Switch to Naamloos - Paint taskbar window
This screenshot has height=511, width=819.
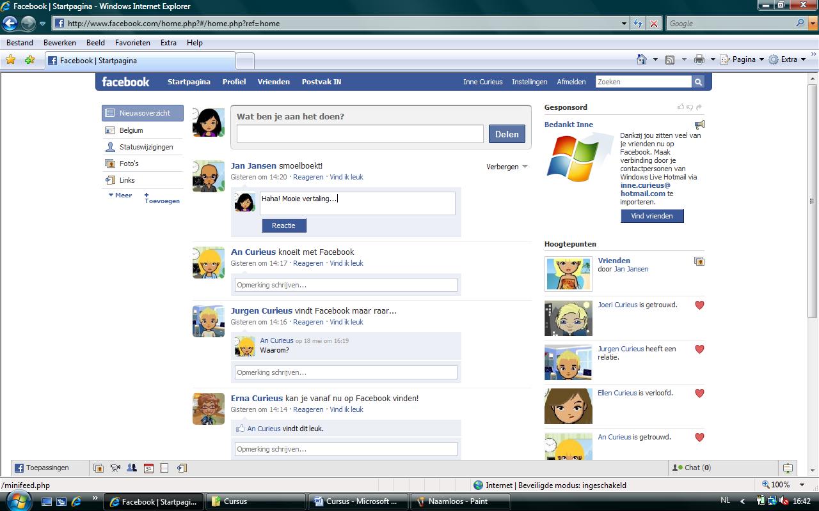(459, 501)
